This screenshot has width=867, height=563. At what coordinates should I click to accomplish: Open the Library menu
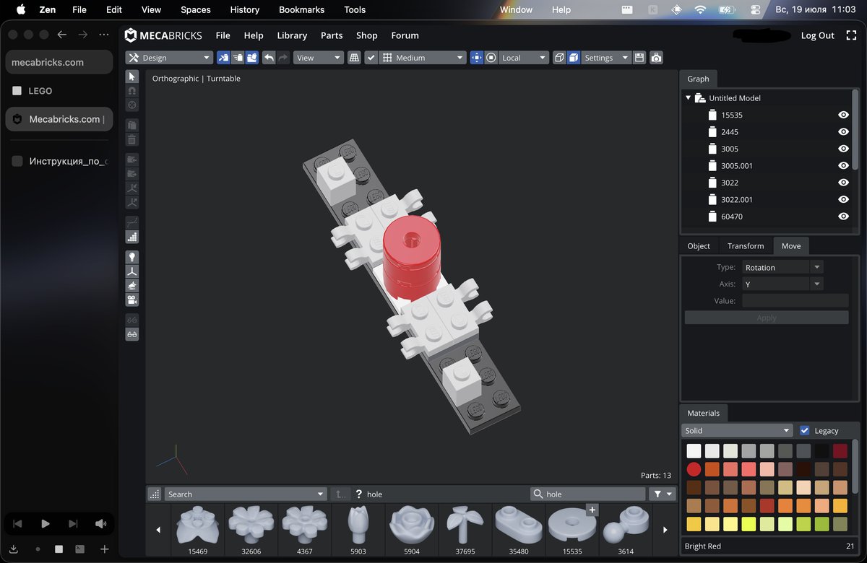[x=292, y=35]
